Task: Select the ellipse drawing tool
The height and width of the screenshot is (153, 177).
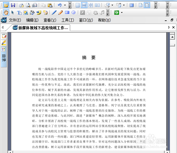Action: coord(74,12)
